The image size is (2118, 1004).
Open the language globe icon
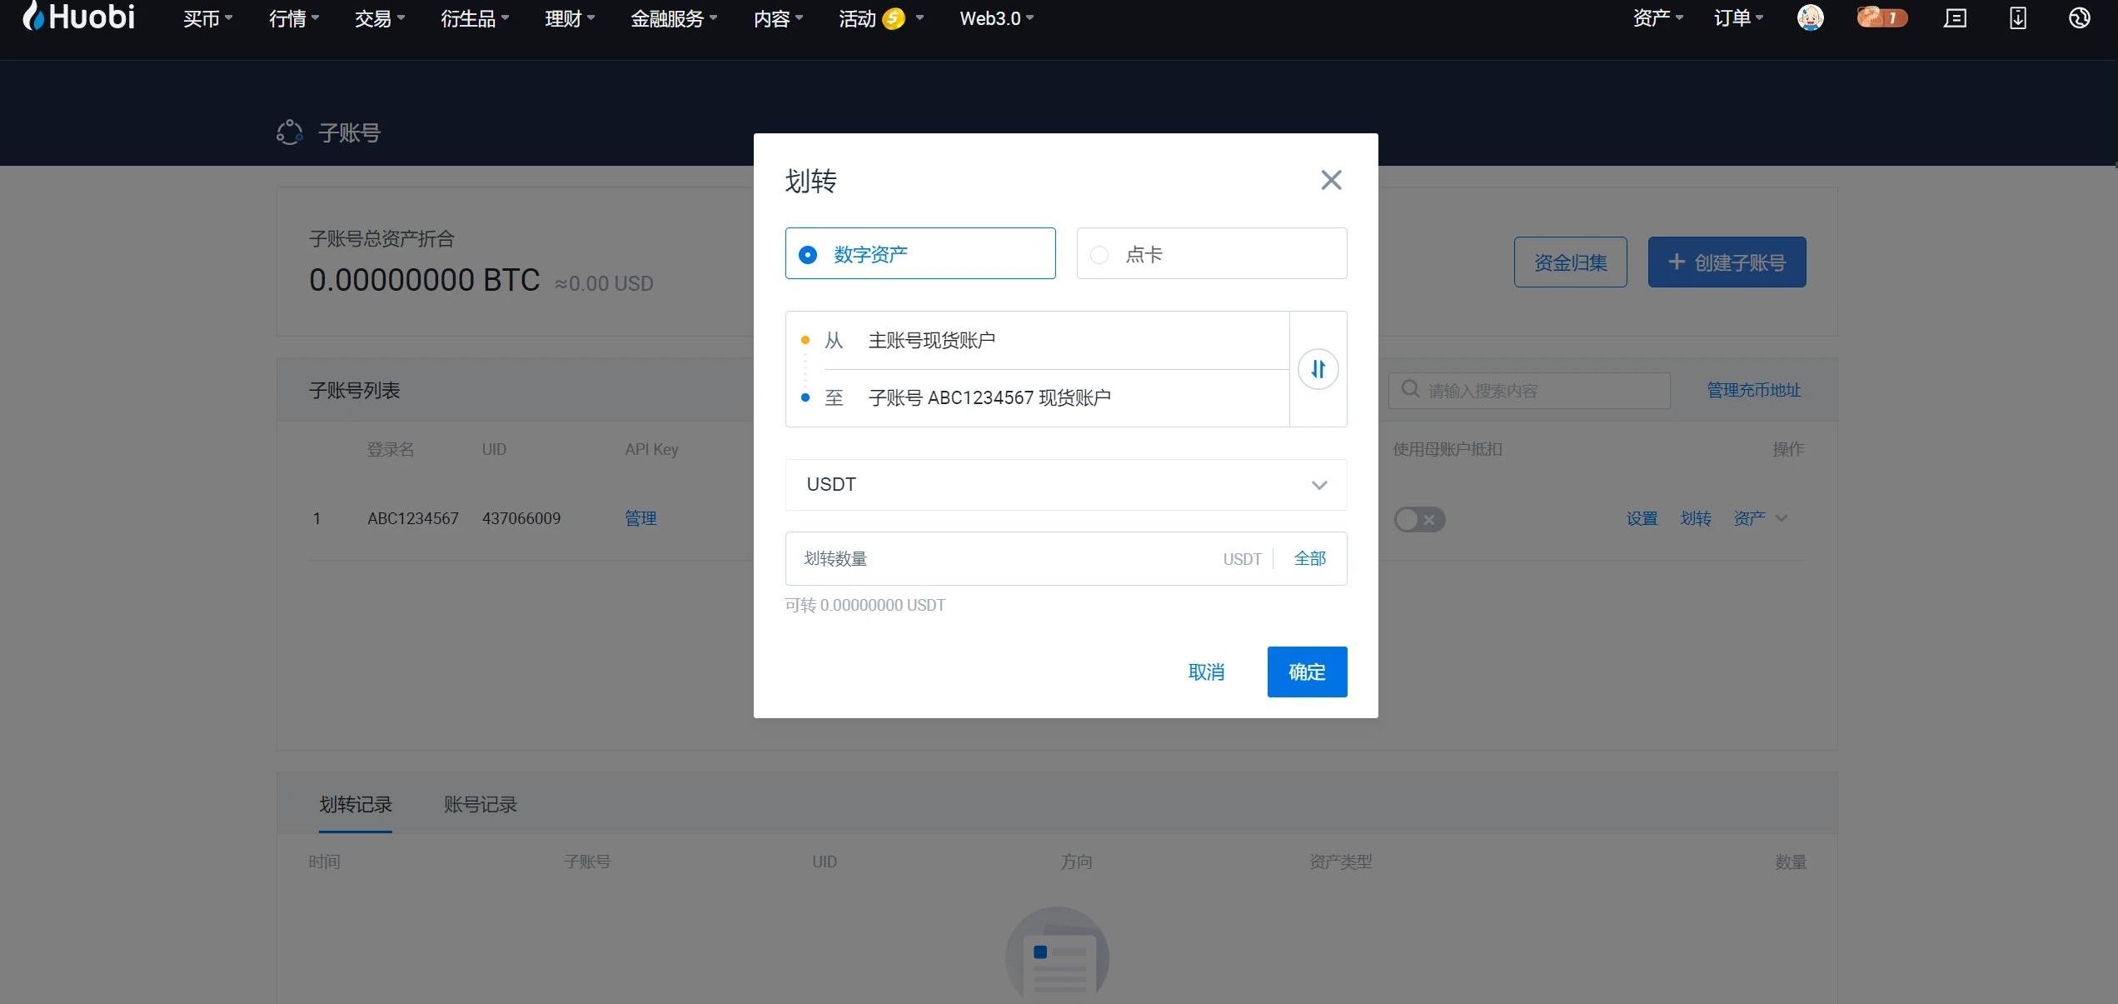point(2079,17)
